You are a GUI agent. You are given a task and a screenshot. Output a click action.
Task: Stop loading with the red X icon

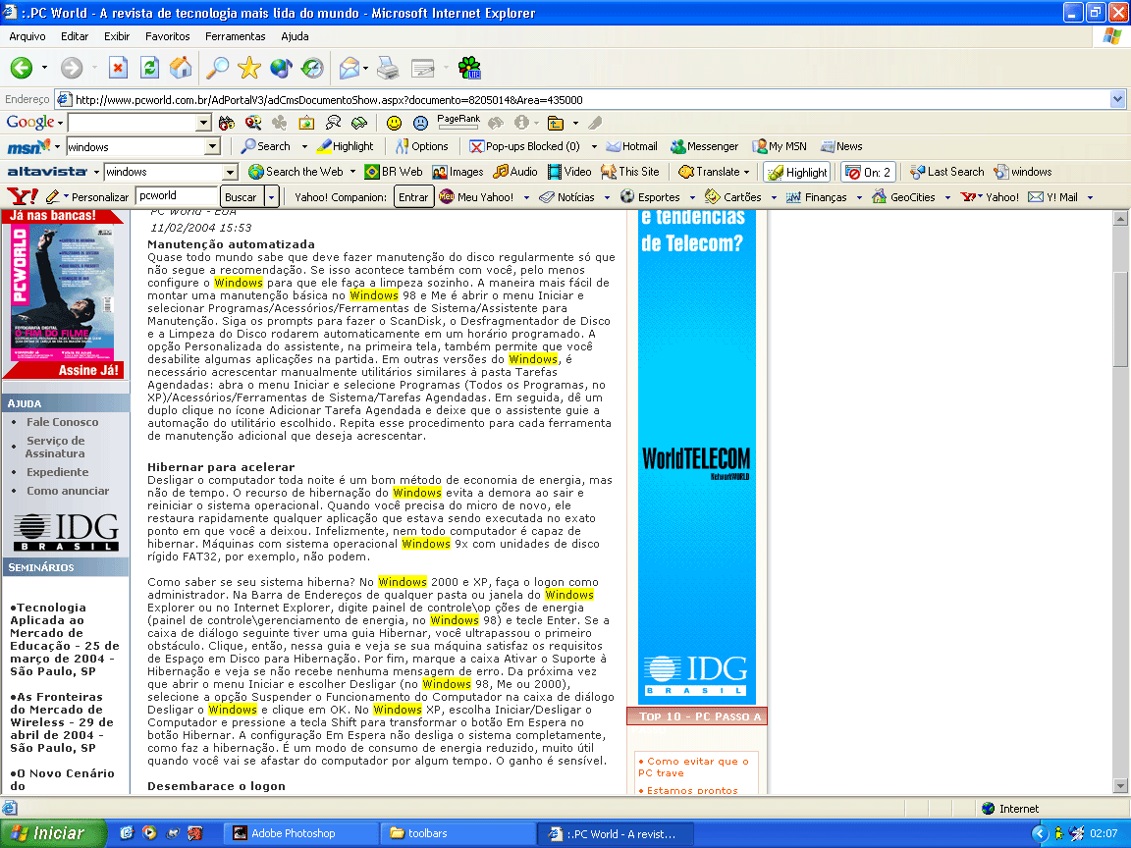click(x=118, y=68)
